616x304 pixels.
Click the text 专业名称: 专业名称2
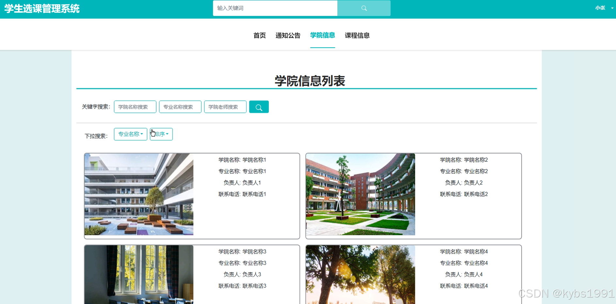[x=464, y=171]
